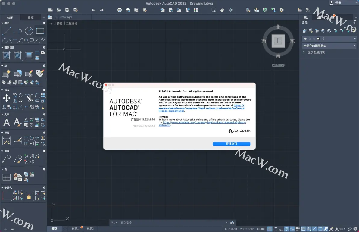Open the software license agreements link
Viewport: 359px width, 232px height.
pos(202,108)
